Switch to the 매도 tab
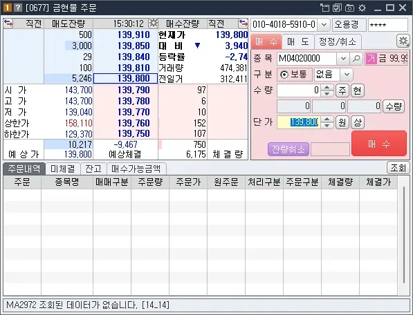 tap(298, 41)
